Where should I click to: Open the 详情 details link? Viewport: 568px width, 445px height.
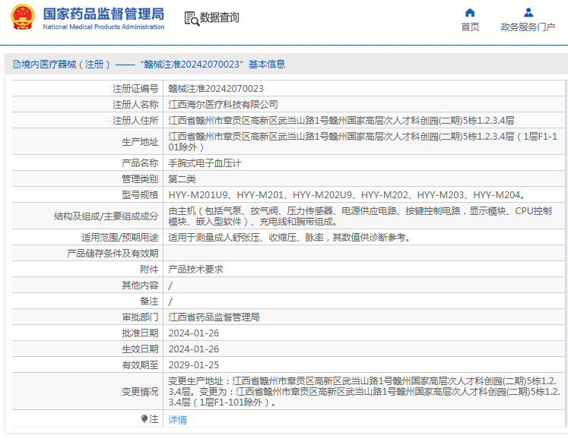point(177,420)
